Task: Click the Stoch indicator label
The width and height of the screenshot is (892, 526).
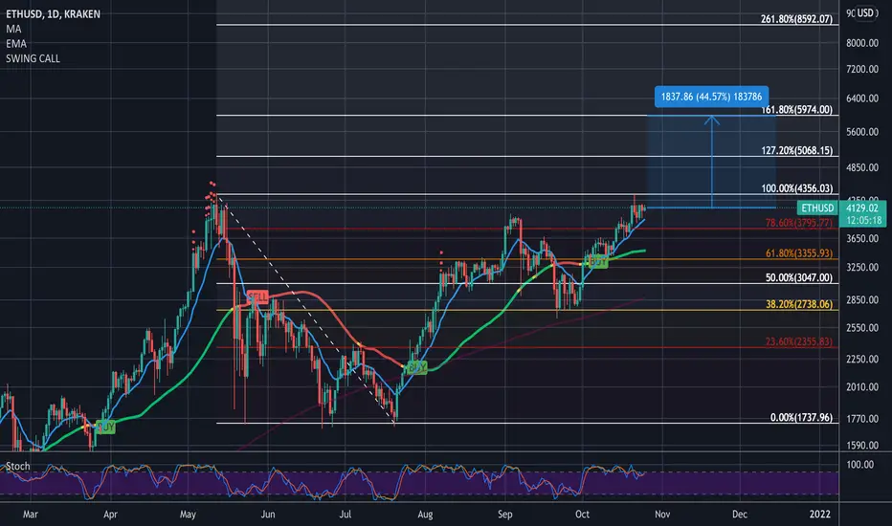Action: click(x=17, y=466)
